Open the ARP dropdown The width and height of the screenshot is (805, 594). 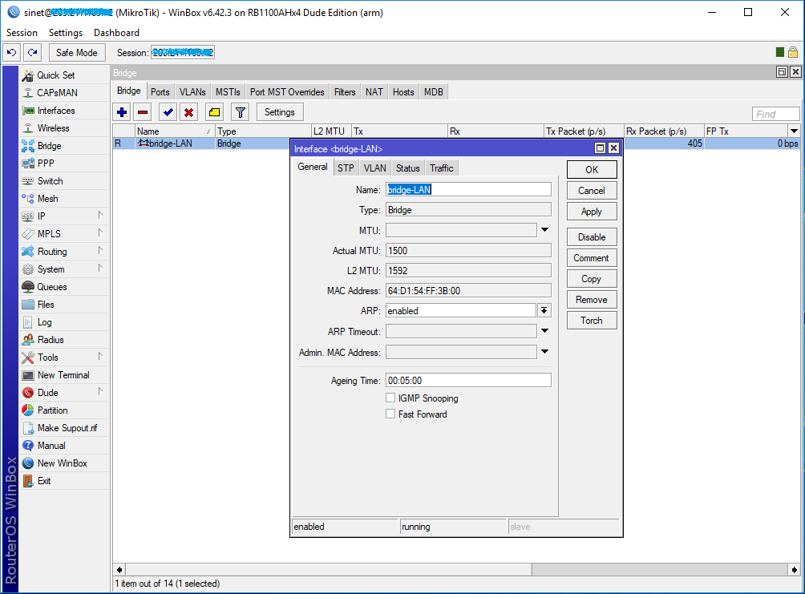point(544,310)
